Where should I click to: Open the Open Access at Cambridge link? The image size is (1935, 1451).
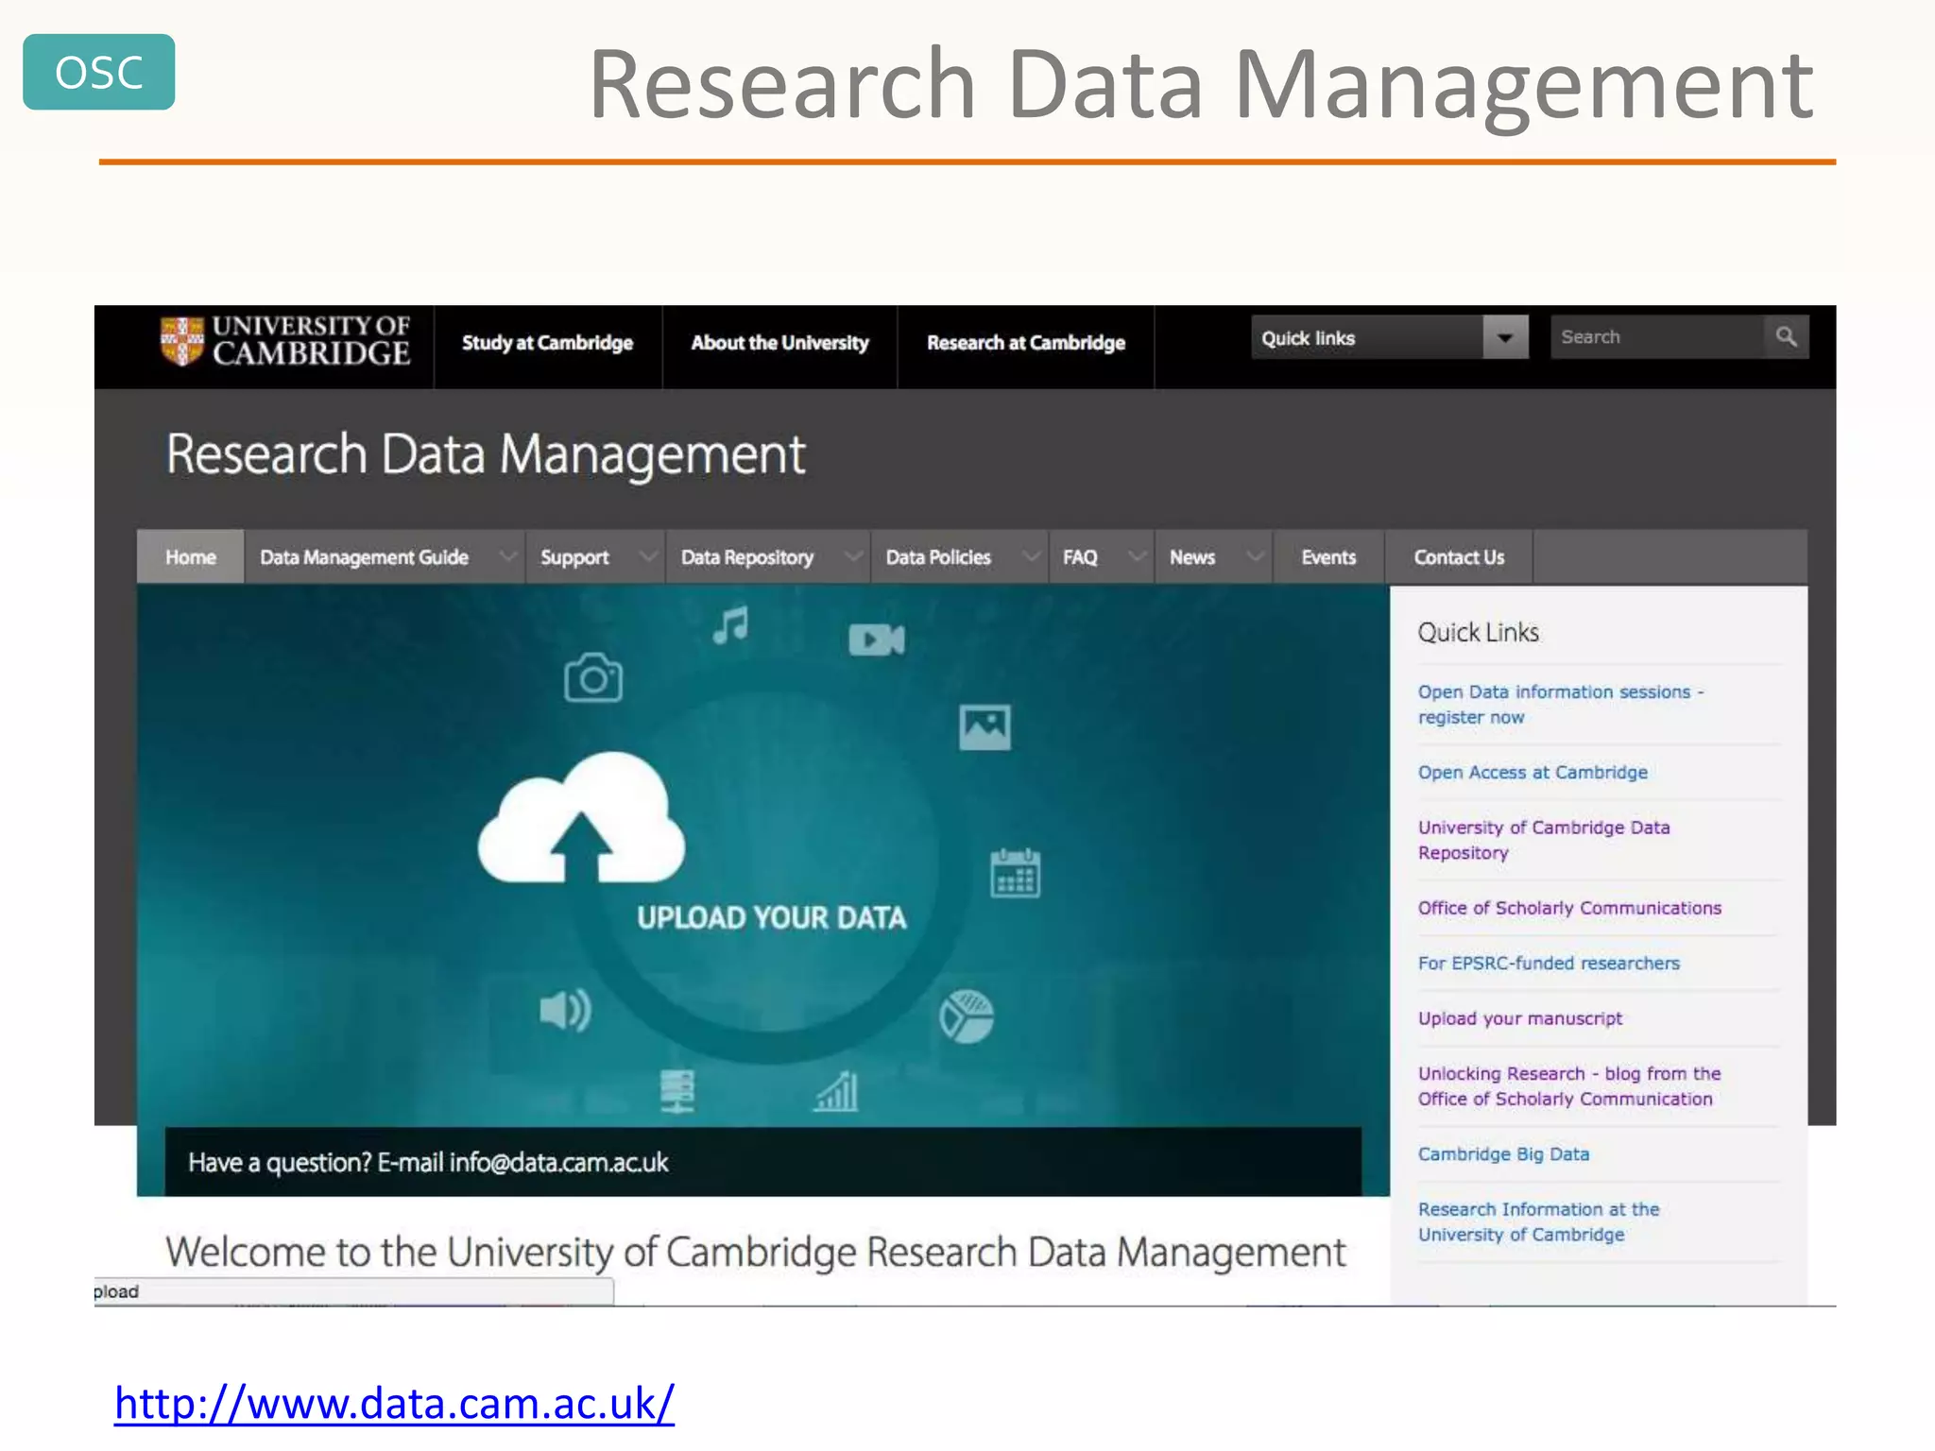point(1533,772)
